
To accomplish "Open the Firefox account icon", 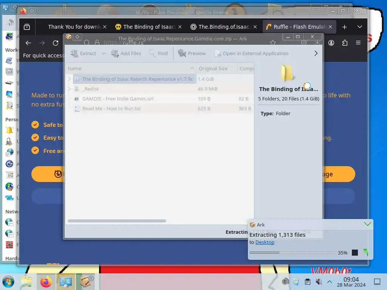I will point(331,43).
